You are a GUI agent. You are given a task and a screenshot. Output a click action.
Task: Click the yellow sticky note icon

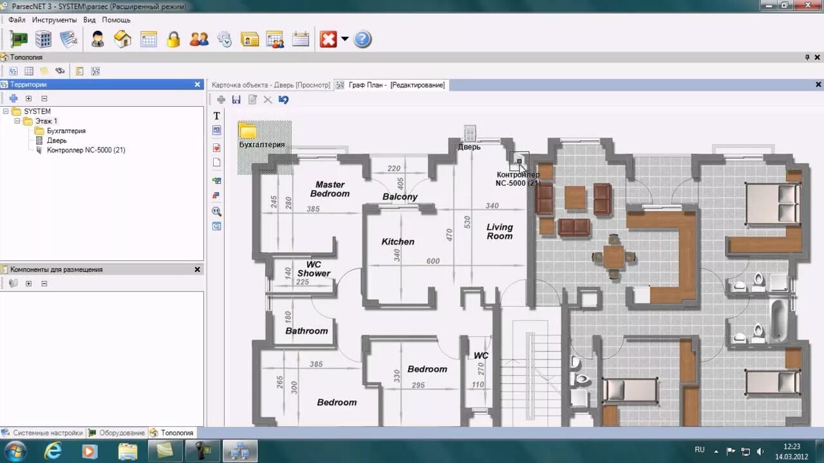pyautogui.click(x=44, y=71)
